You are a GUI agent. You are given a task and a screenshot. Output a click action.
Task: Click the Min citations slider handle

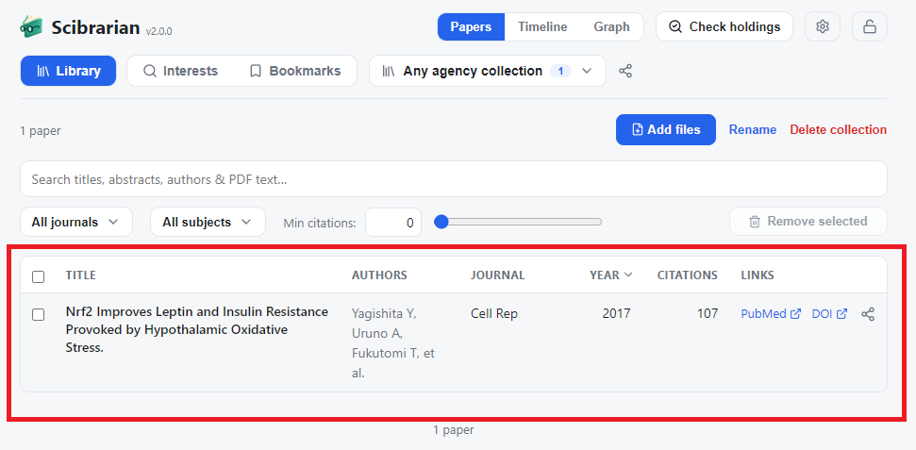tap(441, 222)
